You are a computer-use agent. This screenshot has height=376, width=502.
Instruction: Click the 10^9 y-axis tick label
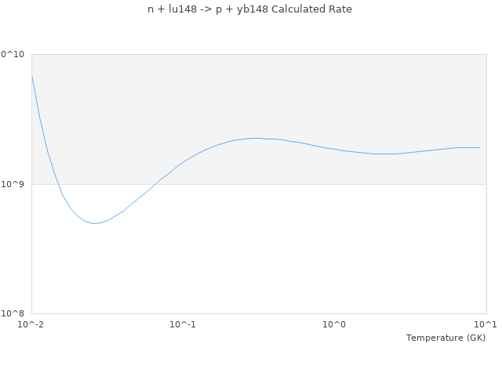coord(15,184)
